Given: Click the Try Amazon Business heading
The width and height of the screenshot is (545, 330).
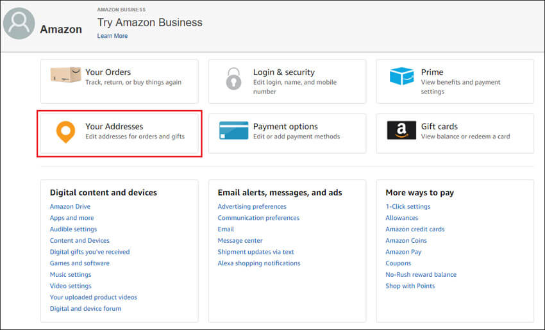Looking at the screenshot, I should 149,22.
